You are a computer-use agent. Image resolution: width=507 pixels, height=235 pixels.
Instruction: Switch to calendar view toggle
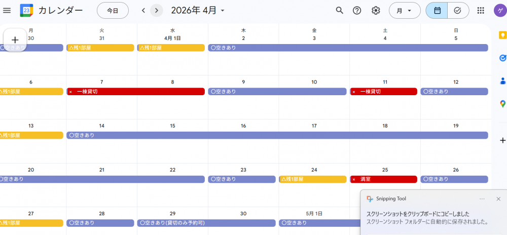[437, 10]
